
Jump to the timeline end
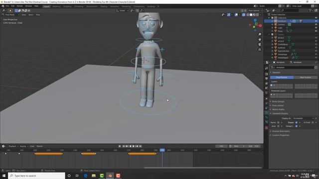tap(140, 146)
